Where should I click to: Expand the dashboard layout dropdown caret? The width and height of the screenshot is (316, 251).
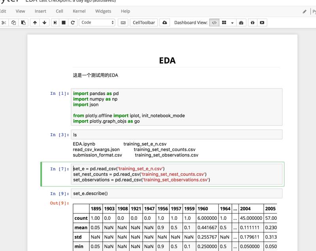click(x=232, y=23)
